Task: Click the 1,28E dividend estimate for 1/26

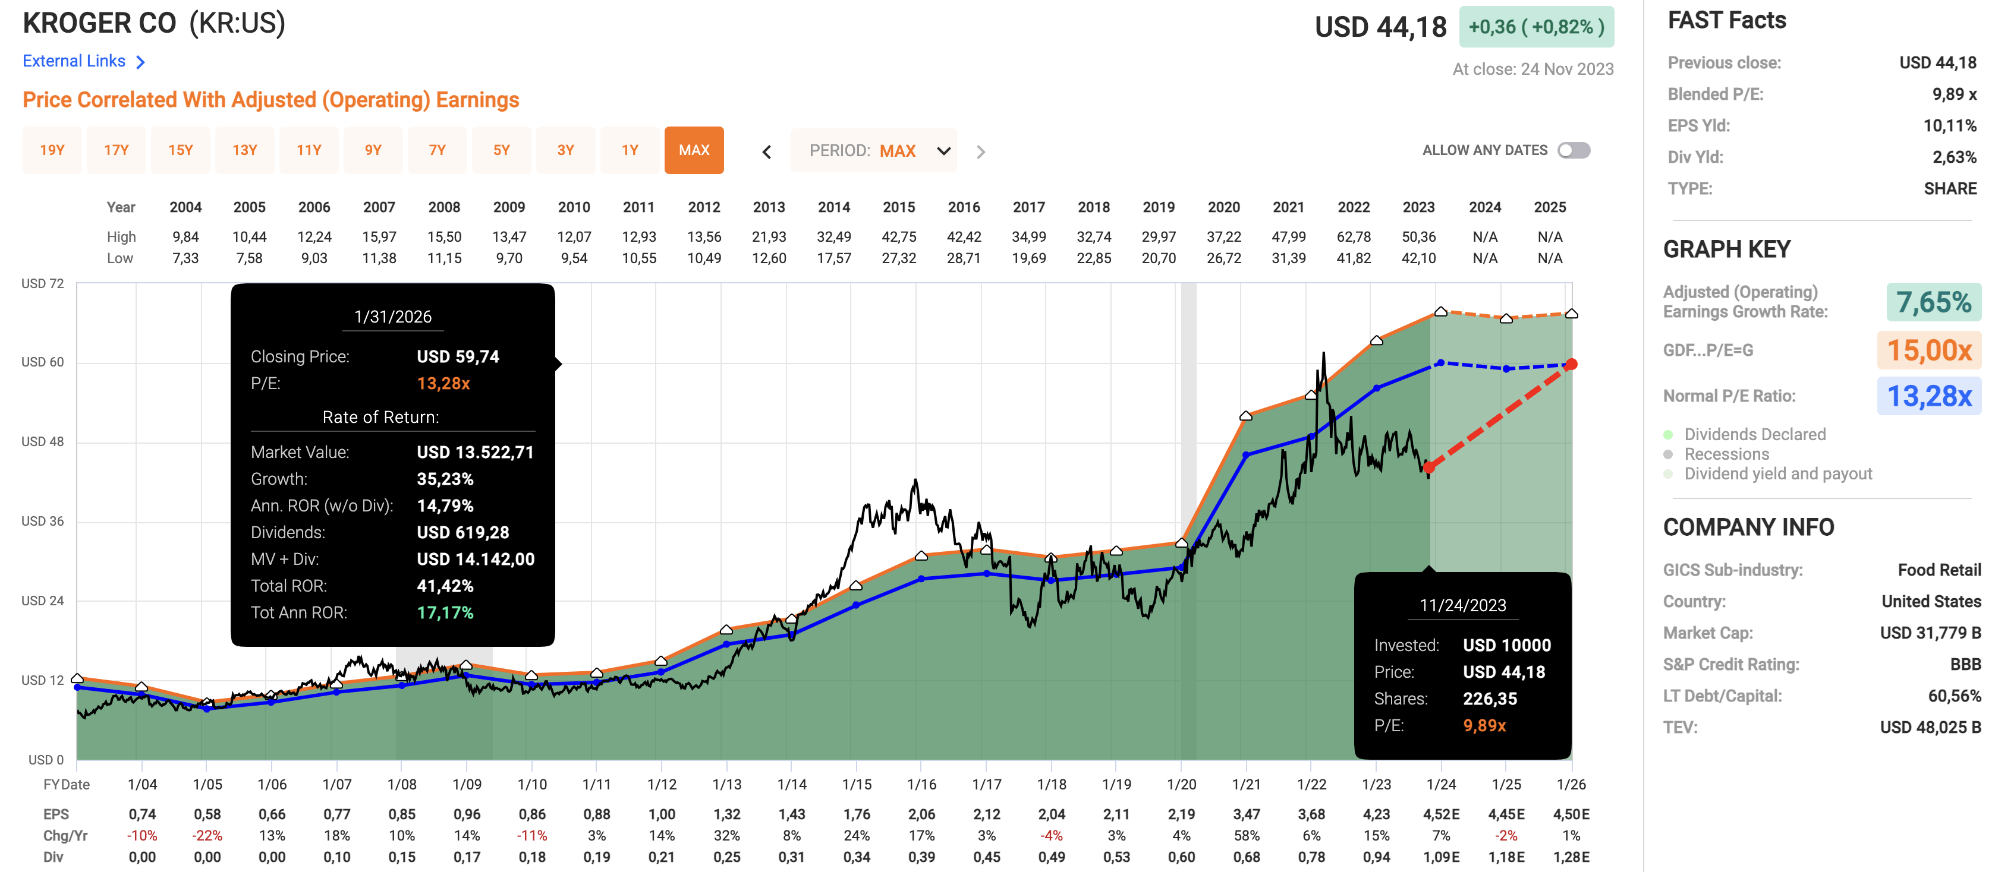Action: pos(1571,857)
